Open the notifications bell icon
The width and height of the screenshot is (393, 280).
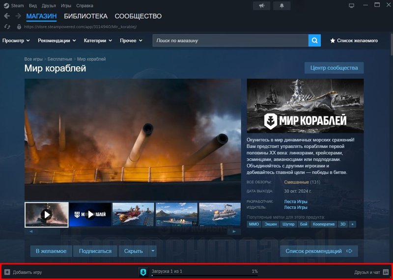(281, 6)
